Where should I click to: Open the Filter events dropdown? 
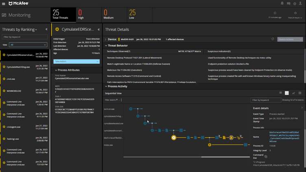[x=112, y=100]
